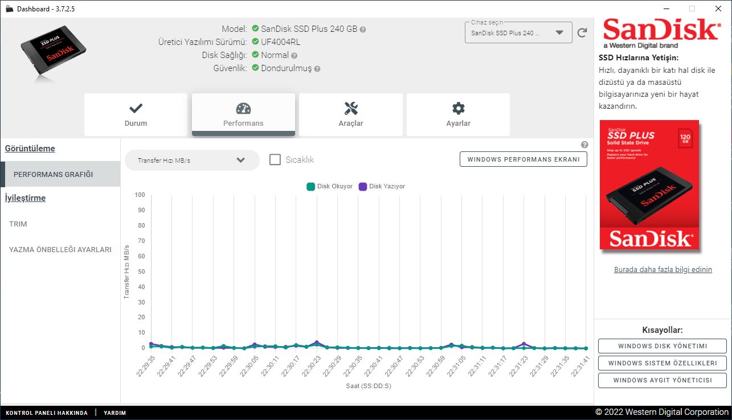This screenshot has width=732, height=420.
Task: Open the Burada daha fazla bilgi edinin link
Action: pos(663,269)
